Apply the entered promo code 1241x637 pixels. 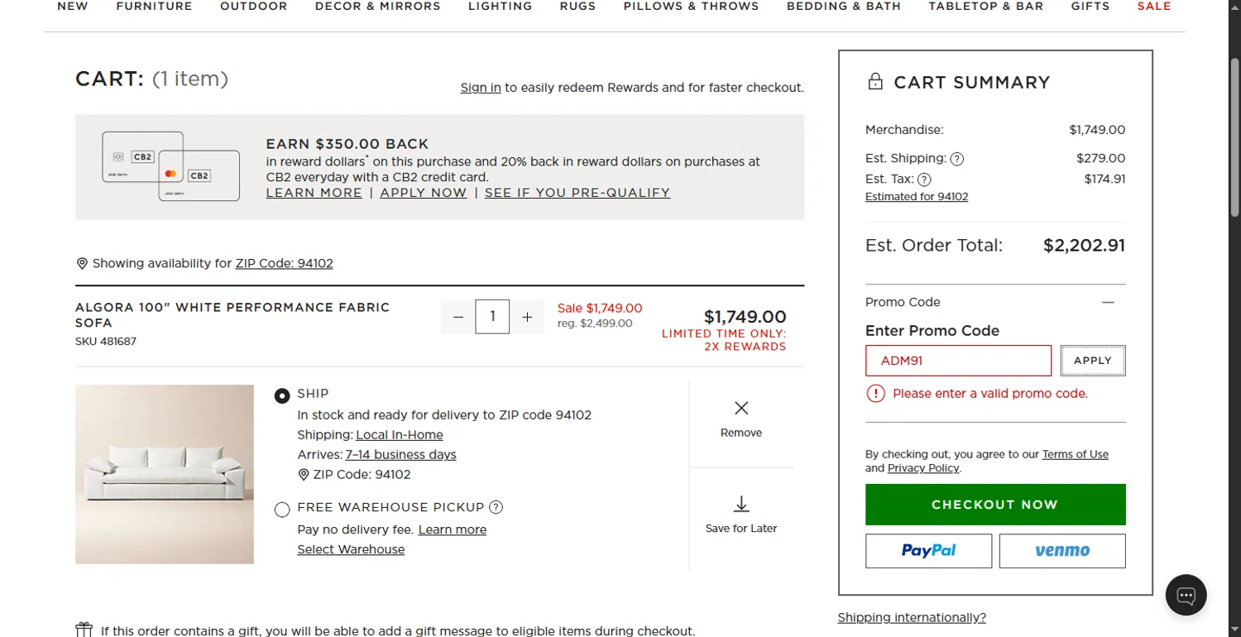[x=1092, y=361]
